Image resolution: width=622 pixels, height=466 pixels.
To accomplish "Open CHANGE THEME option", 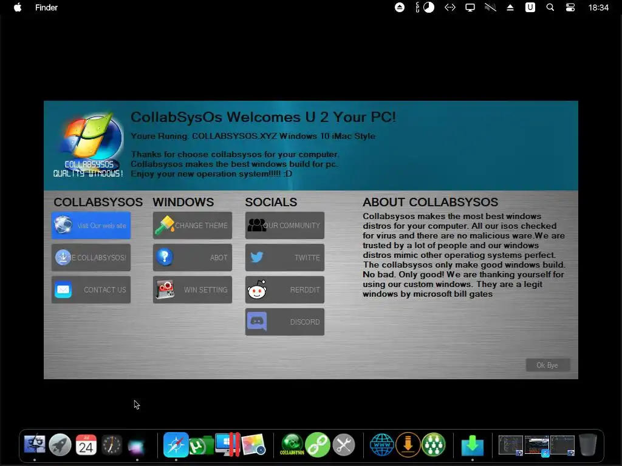I will 193,226.
